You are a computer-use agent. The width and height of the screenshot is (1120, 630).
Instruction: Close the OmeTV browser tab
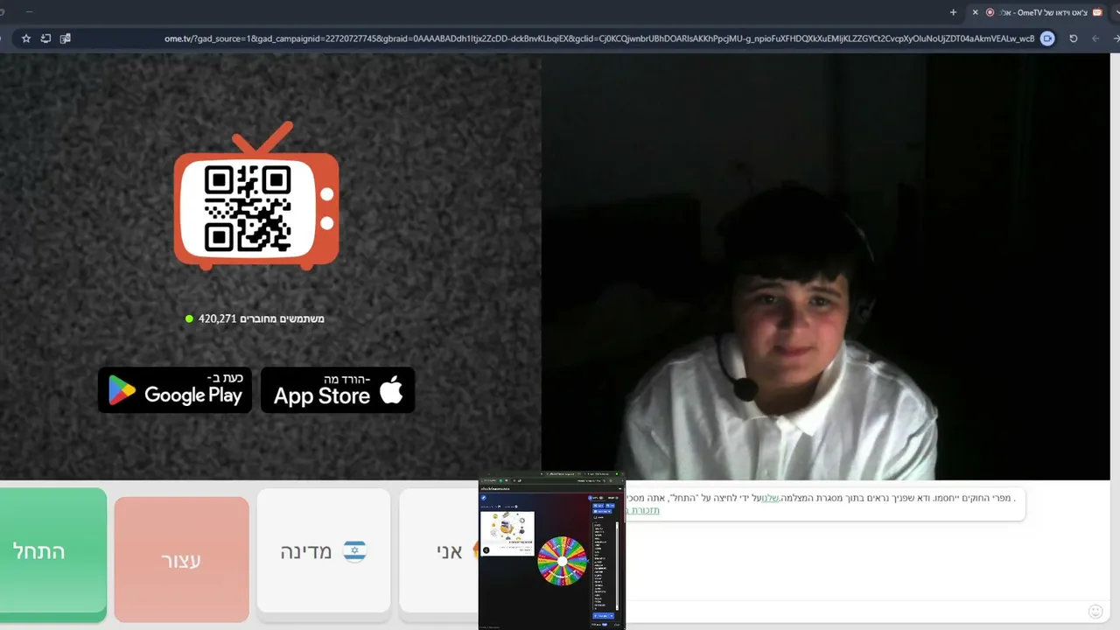pyautogui.click(x=976, y=12)
